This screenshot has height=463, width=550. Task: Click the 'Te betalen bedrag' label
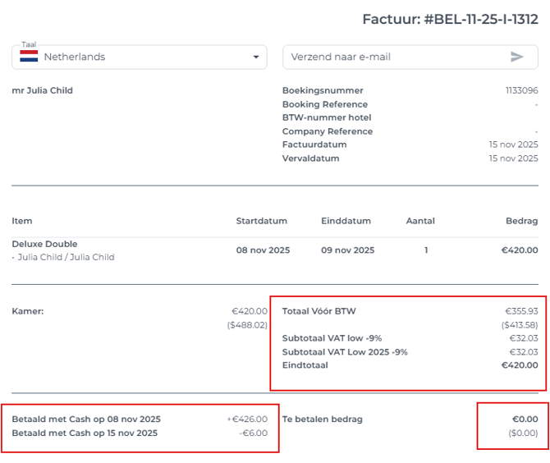point(322,419)
